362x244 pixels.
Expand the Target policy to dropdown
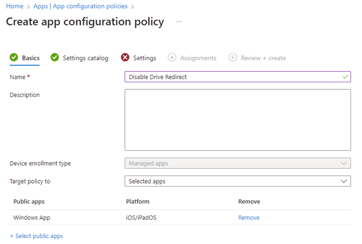pyautogui.click(x=237, y=181)
